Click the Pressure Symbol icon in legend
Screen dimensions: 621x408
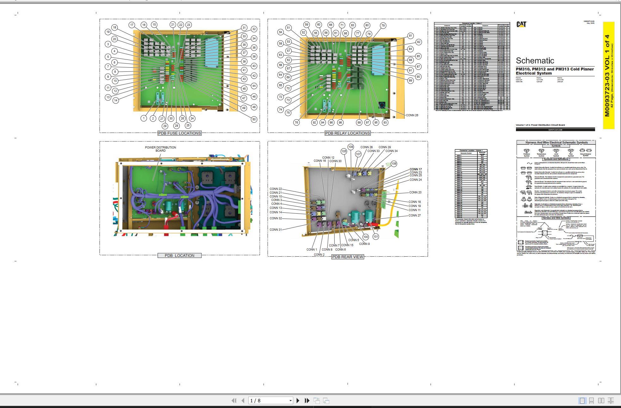[526, 151]
